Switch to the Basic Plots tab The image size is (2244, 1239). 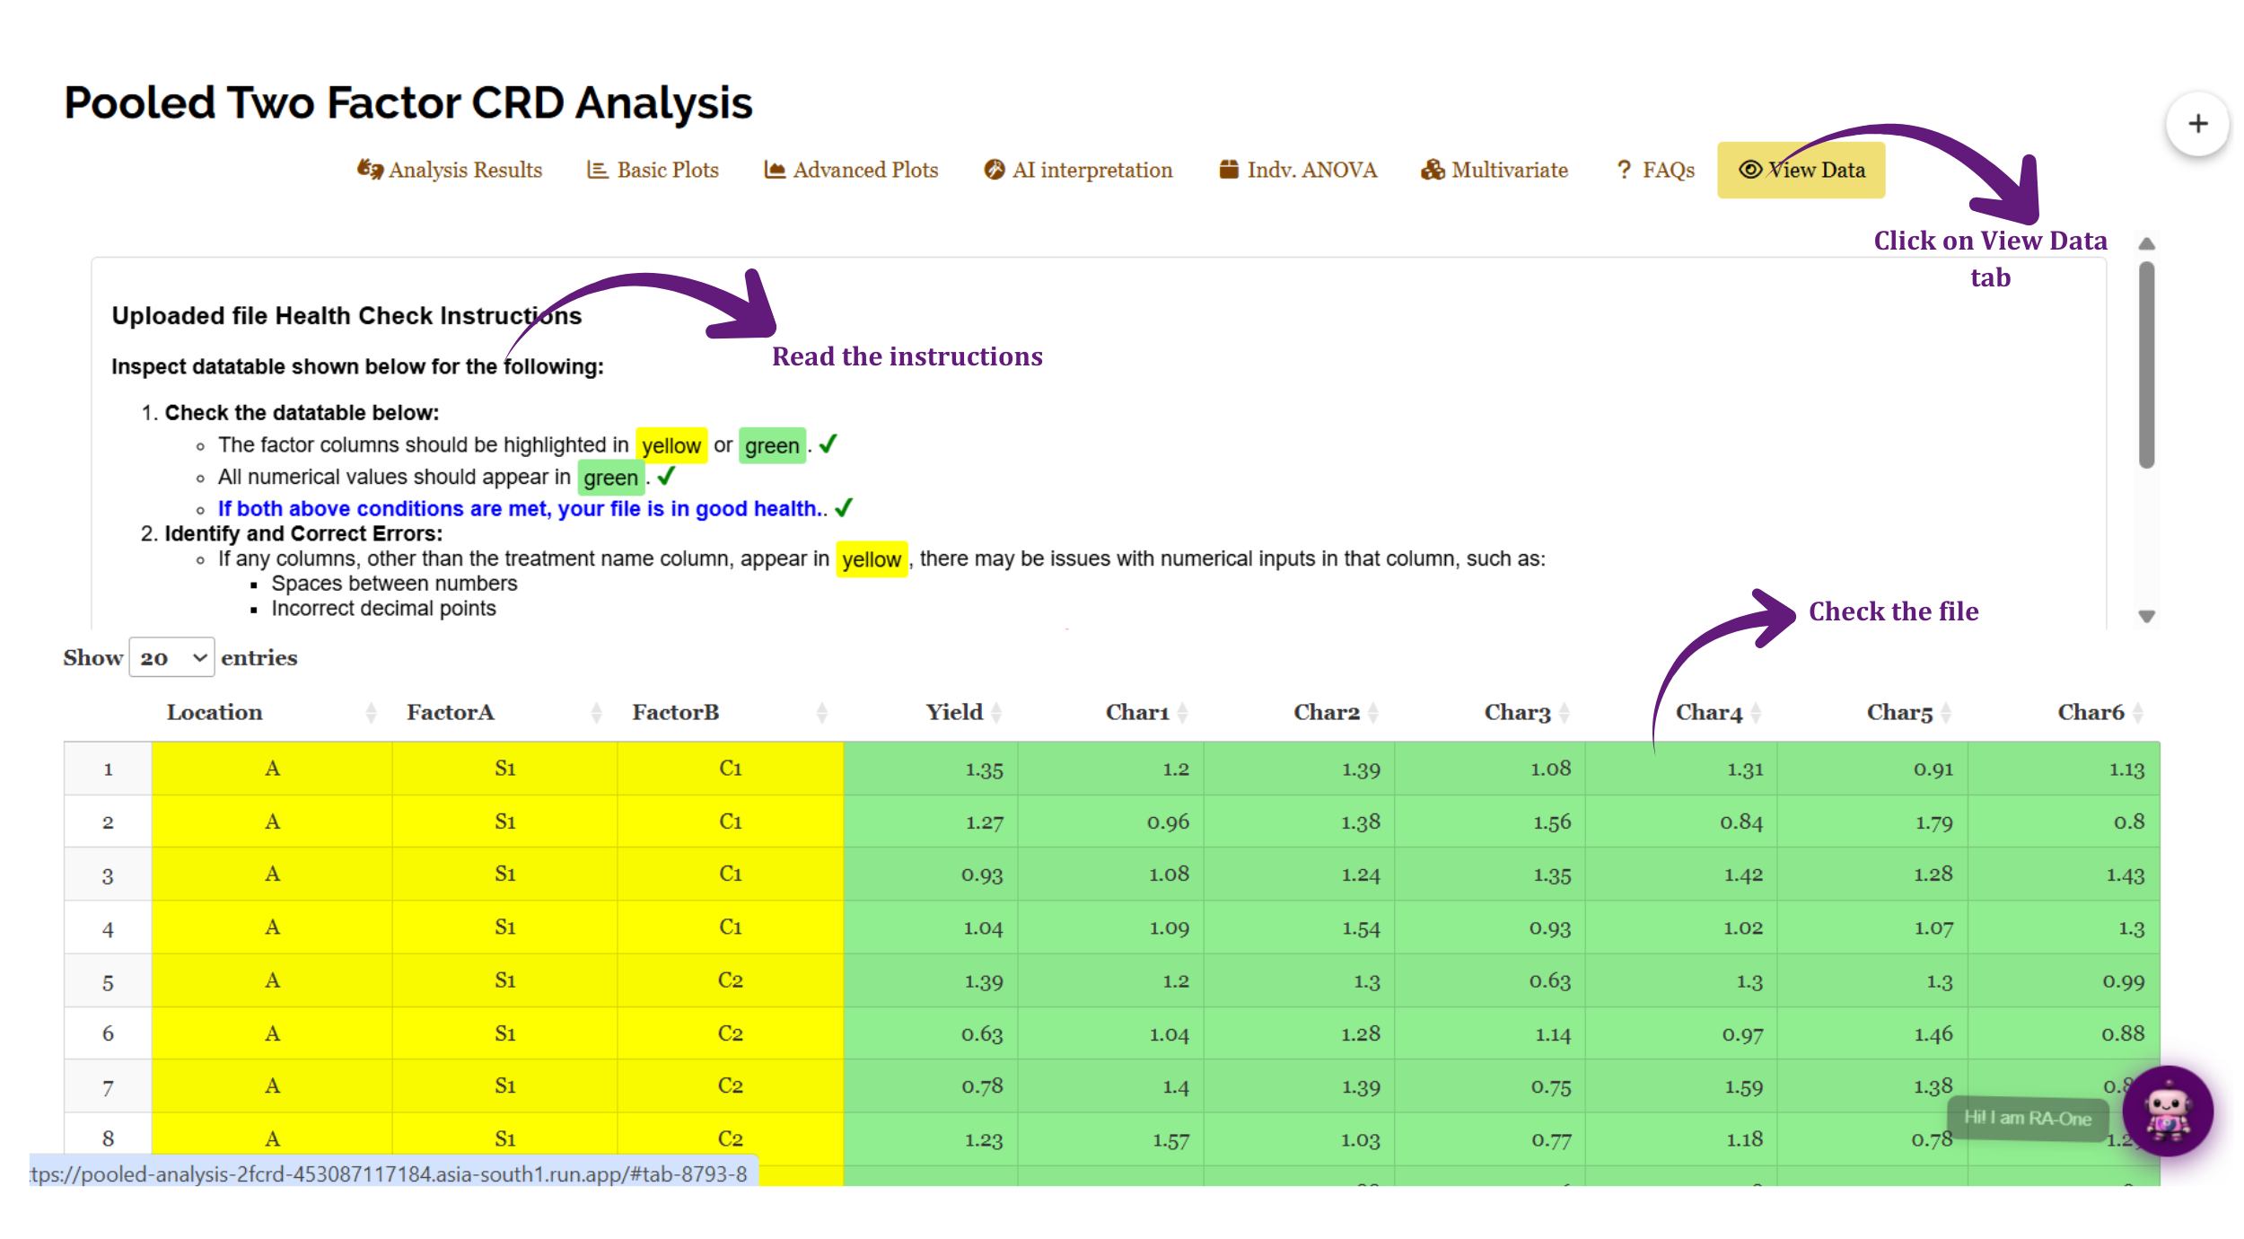653,170
